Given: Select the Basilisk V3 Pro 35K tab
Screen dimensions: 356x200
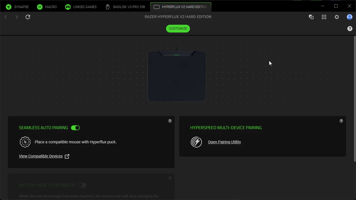Looking at the screenshot, I should [125, 7].
